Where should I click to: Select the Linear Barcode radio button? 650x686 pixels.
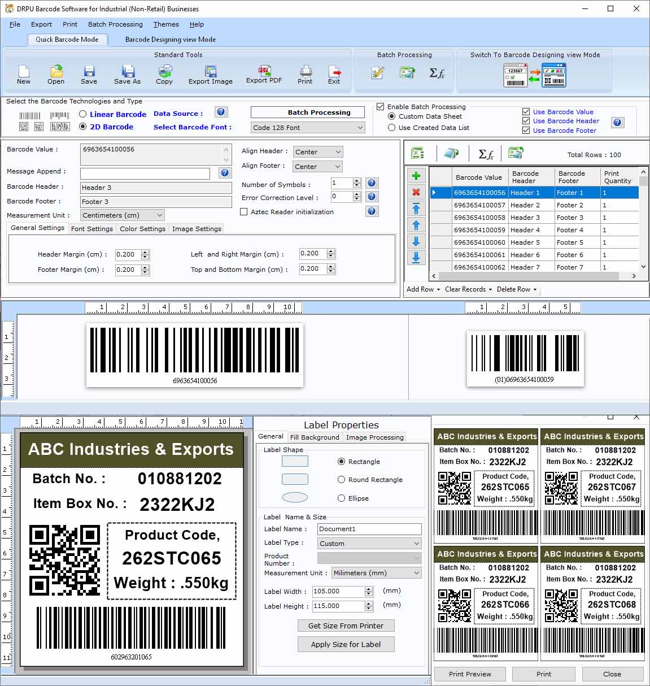[83, 114]
